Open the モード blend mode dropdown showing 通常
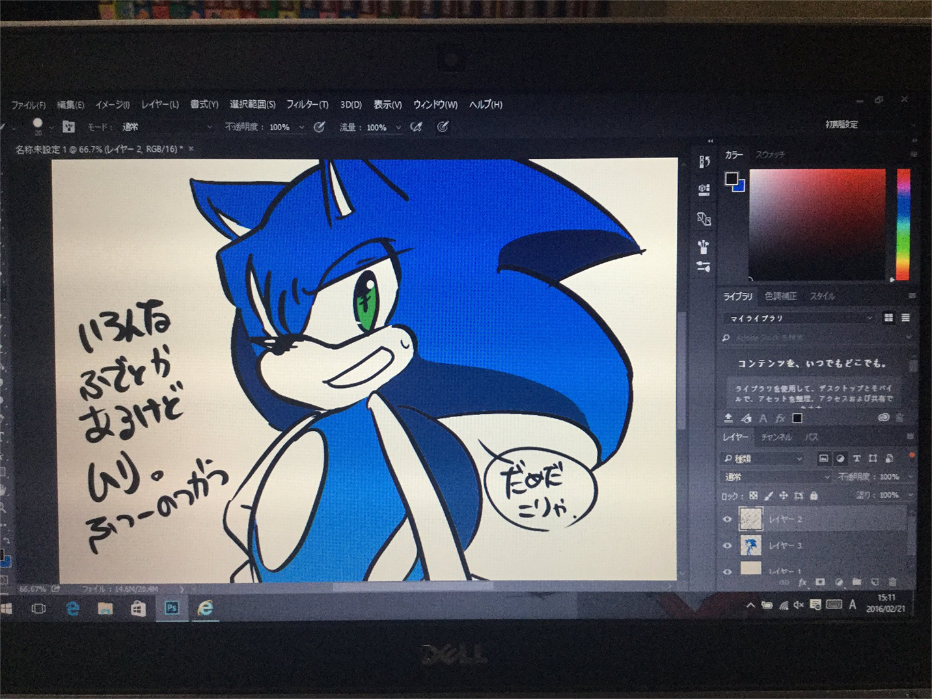The height and width of the screenshot is (699, 932). click(x=167, y=127)
